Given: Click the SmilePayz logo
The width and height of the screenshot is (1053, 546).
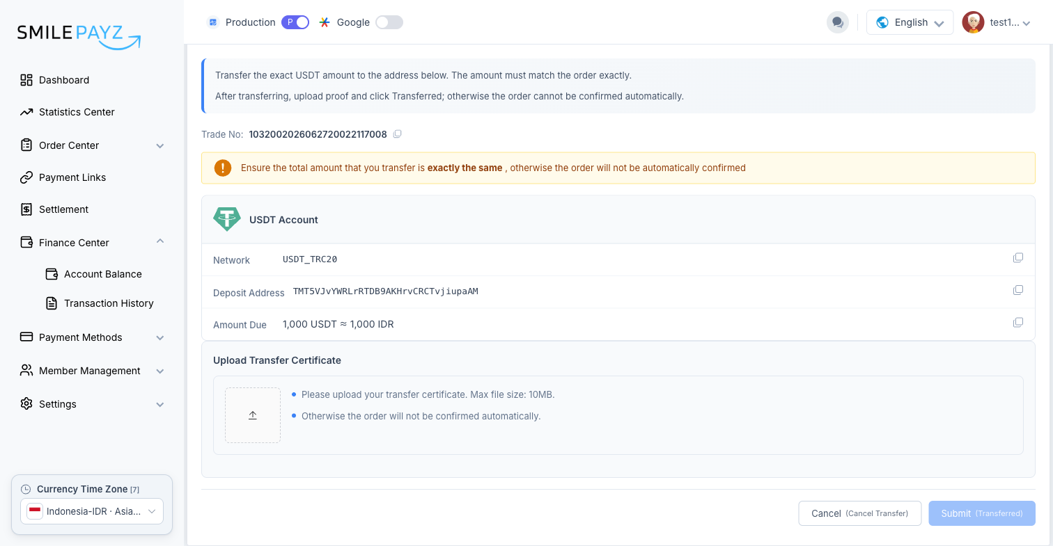Looking at the screenshot, I should [79, 36].
